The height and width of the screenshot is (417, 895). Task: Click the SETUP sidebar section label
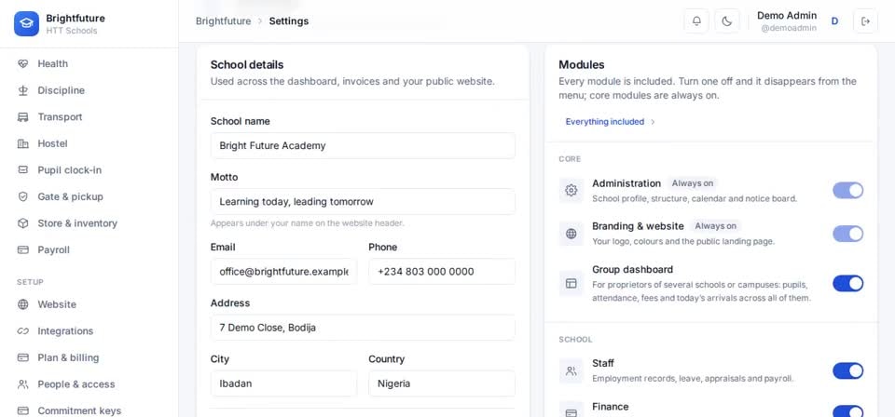click(x=30, y=282)
